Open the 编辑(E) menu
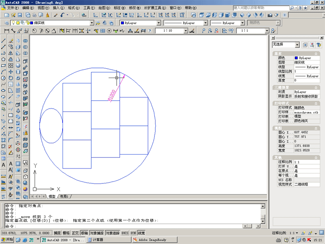 [28, 8]
